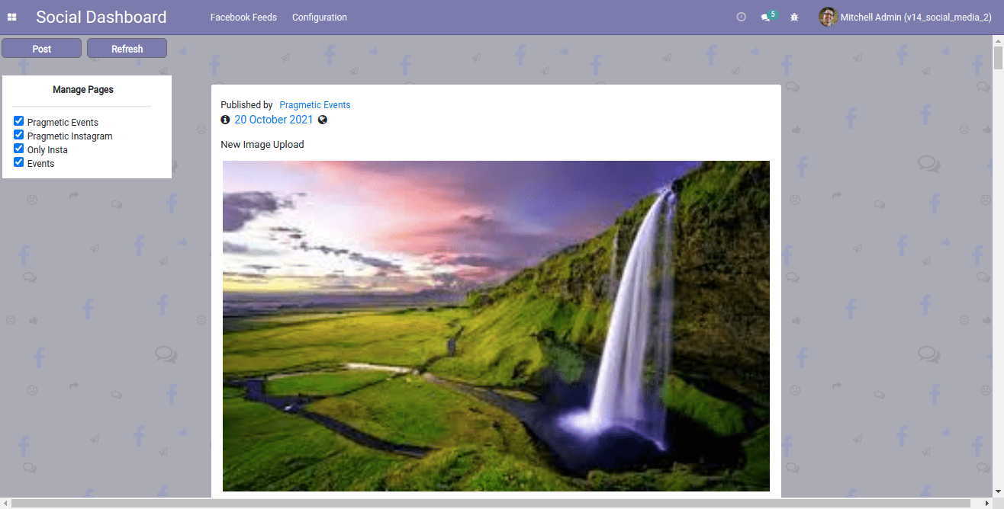Open the activities clock icon

(741, 17)
